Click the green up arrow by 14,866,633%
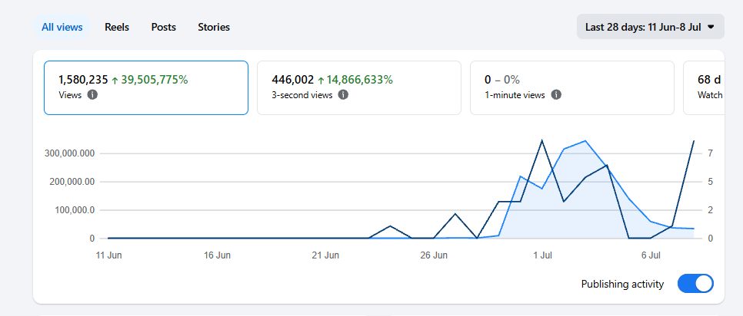Image resolution: width=743 pixels, height=316 pixels. [x=321, y=81]
